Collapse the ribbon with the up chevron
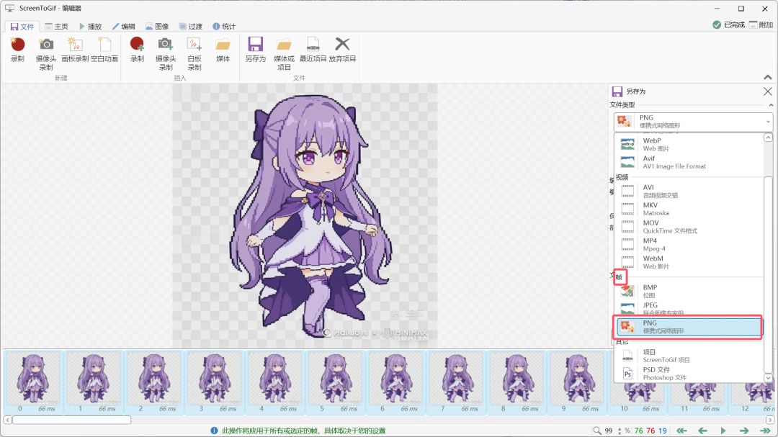 tap(768, 77)
